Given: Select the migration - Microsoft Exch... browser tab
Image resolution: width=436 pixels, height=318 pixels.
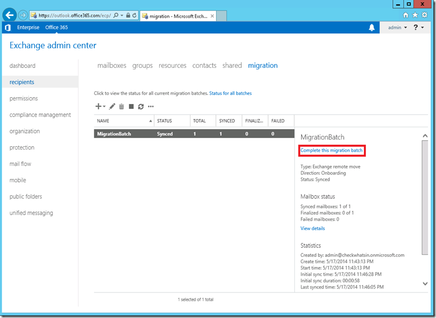Looking at the screenshot, I should click(x=178, y=16).
